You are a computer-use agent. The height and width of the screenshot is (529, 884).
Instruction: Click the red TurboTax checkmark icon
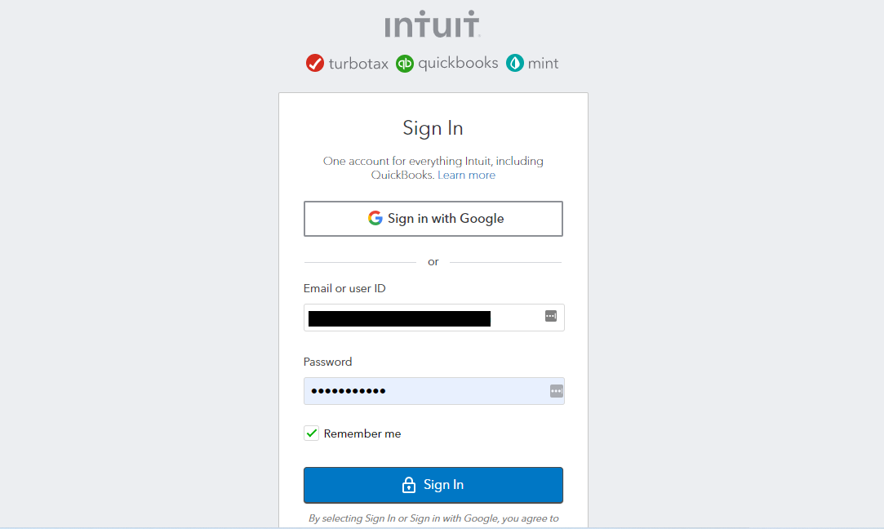click(x=315, y=63)
